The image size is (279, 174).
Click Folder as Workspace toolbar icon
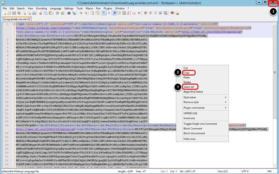(134, 13)
